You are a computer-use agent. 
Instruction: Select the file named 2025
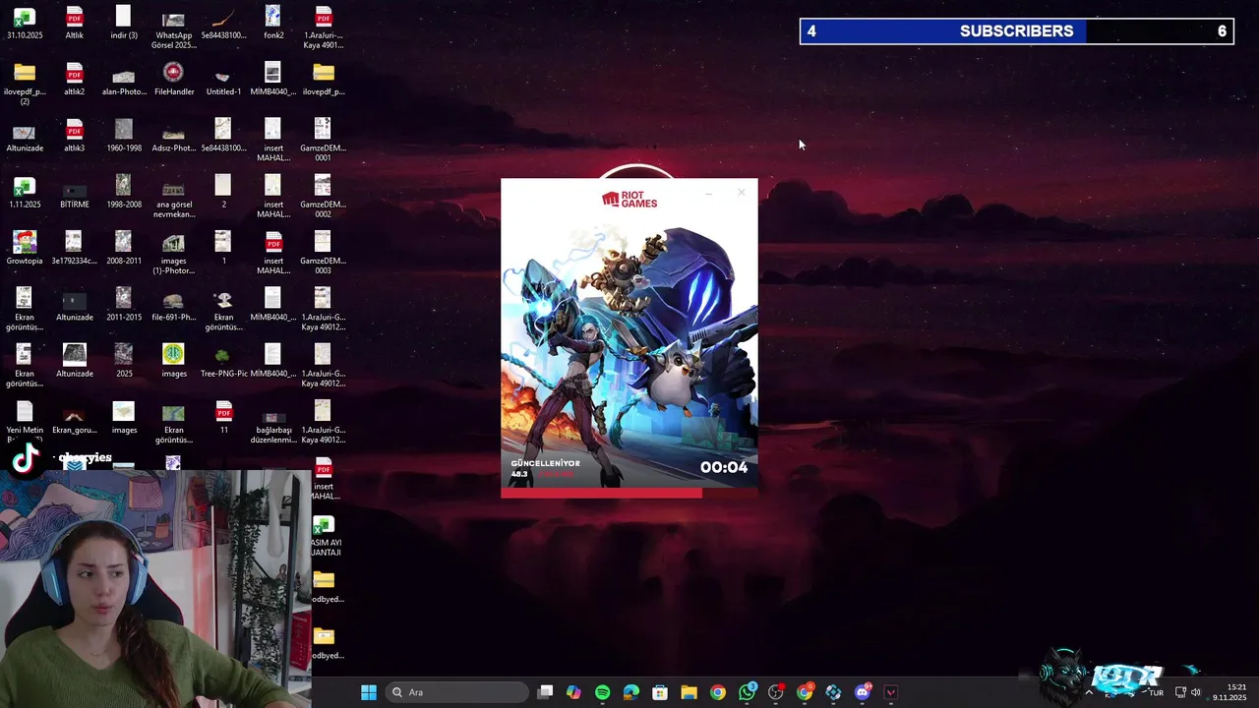tap(124, 362)
